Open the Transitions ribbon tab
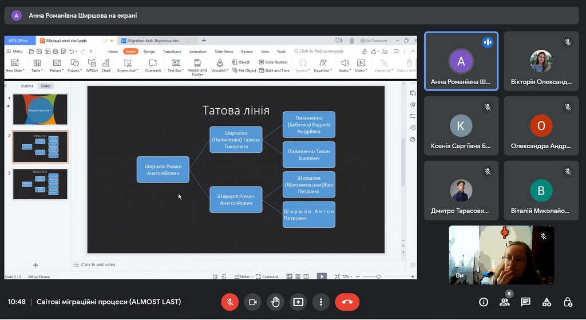The width and height of the screenshot is (586, 320). [x=172, y=52]
